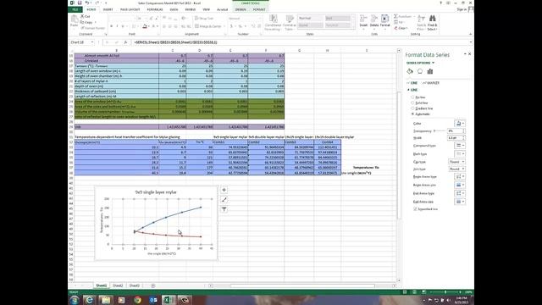Click the Chart Filters funnel button
The width and height of the screenshot is (542, 305).
(x=224, y=209)
